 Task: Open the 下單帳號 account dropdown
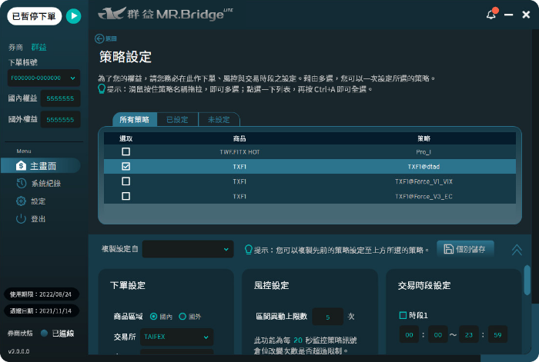click(44, 78)
